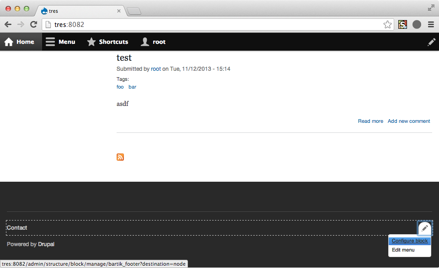Viewport: 439px width, 268px height.
Task: Reload the page with refresh icon
Action: click(x=33, y=25)
